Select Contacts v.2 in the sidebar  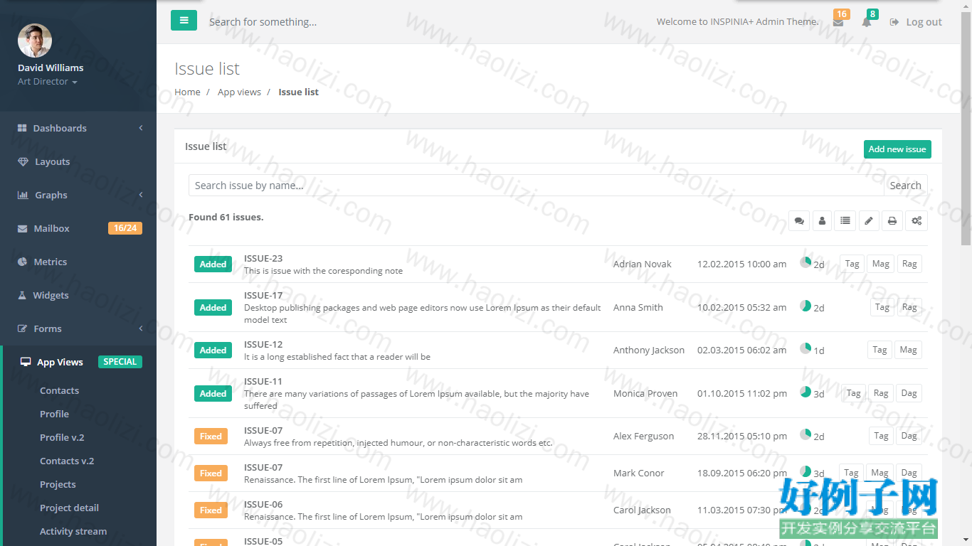[67, 461]
